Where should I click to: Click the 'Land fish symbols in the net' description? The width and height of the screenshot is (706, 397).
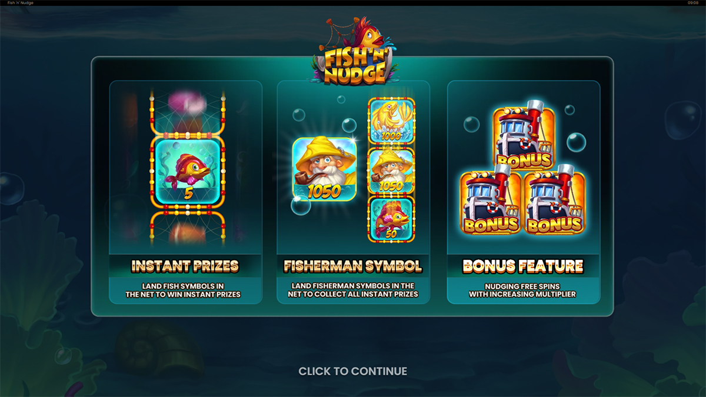[185, 290]
